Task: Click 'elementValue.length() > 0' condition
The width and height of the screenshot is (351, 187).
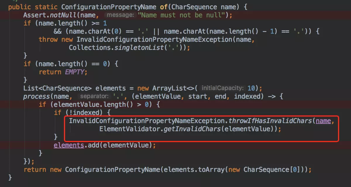Action: (101, 104)
